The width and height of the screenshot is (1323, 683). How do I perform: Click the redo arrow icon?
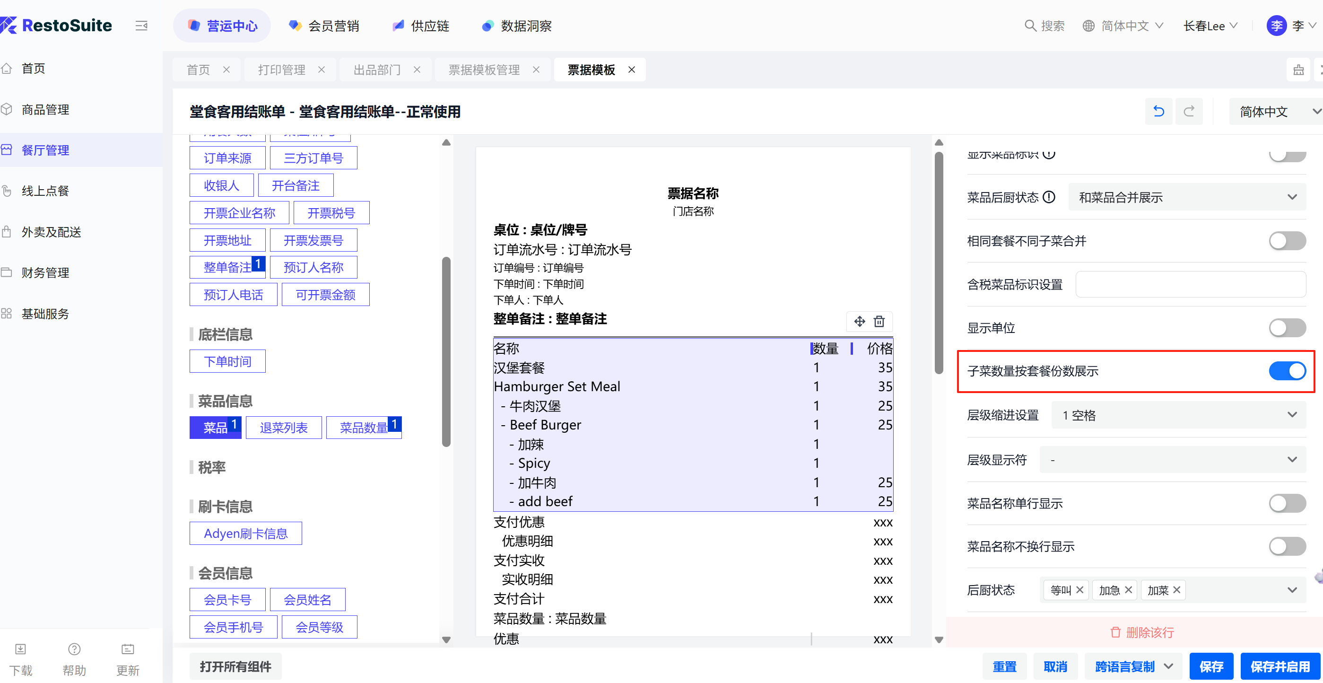coord(1188,112)
